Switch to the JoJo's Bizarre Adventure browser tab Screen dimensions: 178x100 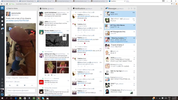pos(9,1)
